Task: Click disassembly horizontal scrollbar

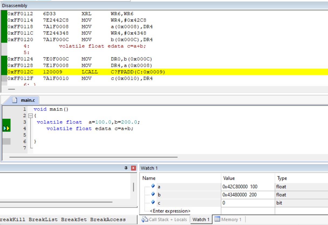Action: [12, 89]
